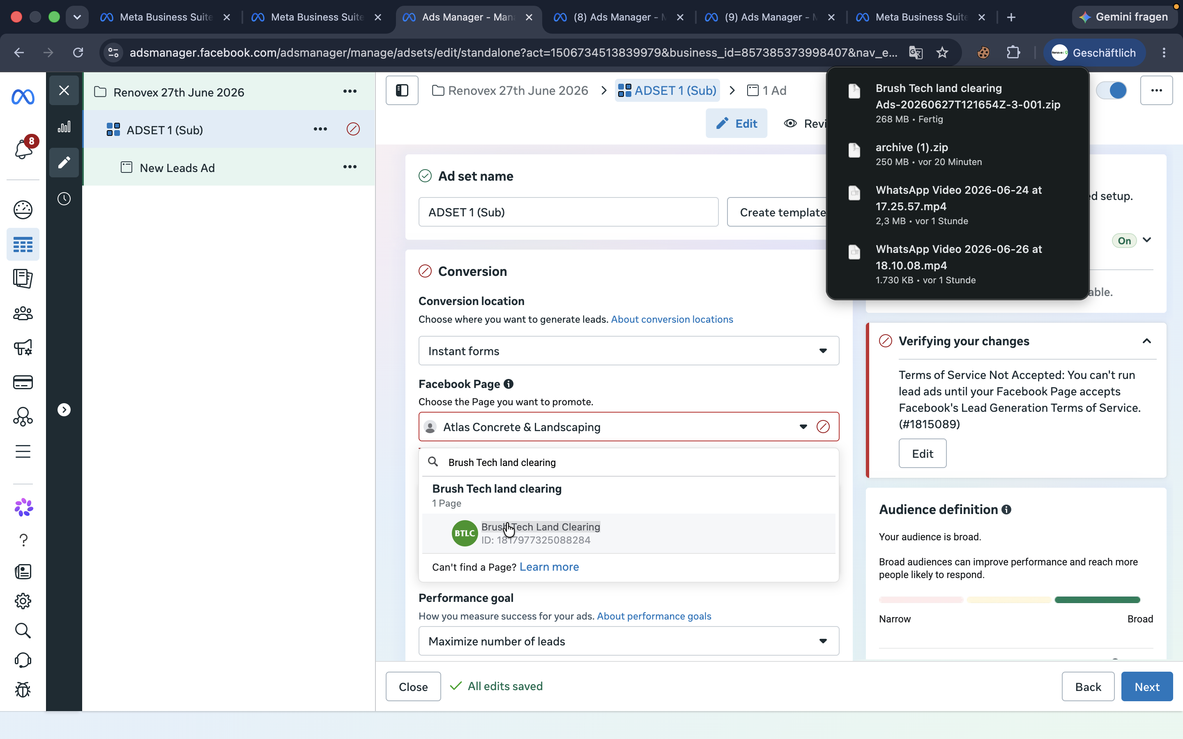Open the clock history icon
The height and width of the screenshot is (739, 1183).
(x=64, y=199)
